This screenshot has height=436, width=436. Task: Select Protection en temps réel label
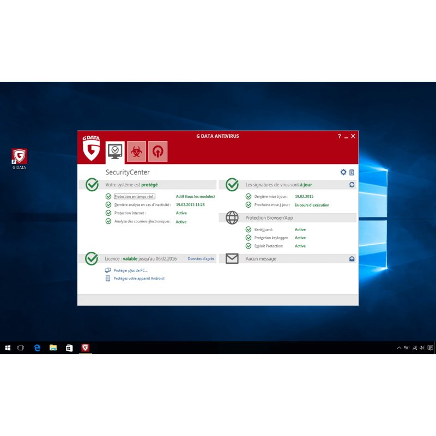(x=135, y=196)
